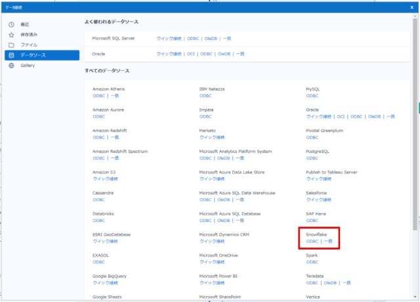The width and height of the screenshot is (420, 302).
Task: Click the globe icon for Gallery
Action: pos(11,66)
